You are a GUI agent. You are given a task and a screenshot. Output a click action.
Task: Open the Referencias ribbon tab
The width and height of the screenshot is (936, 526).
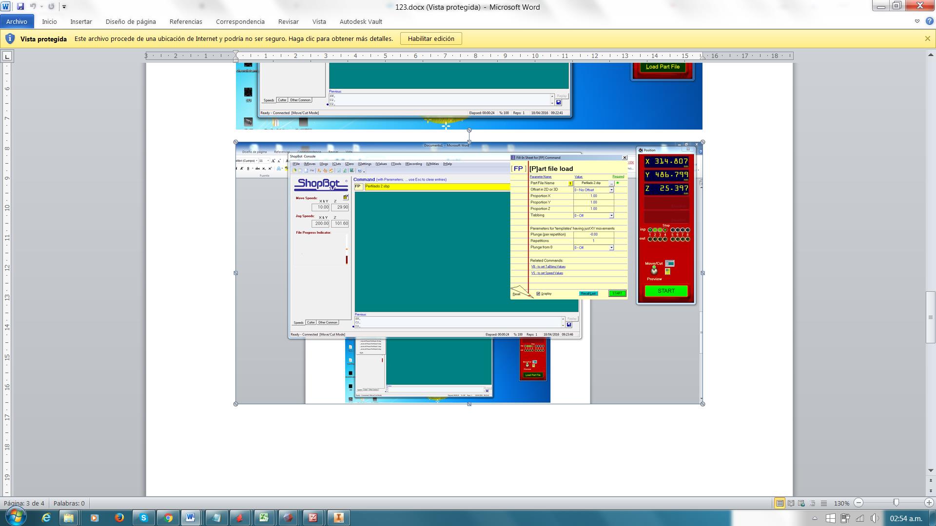pyautogui.click(x=186, y=21)
